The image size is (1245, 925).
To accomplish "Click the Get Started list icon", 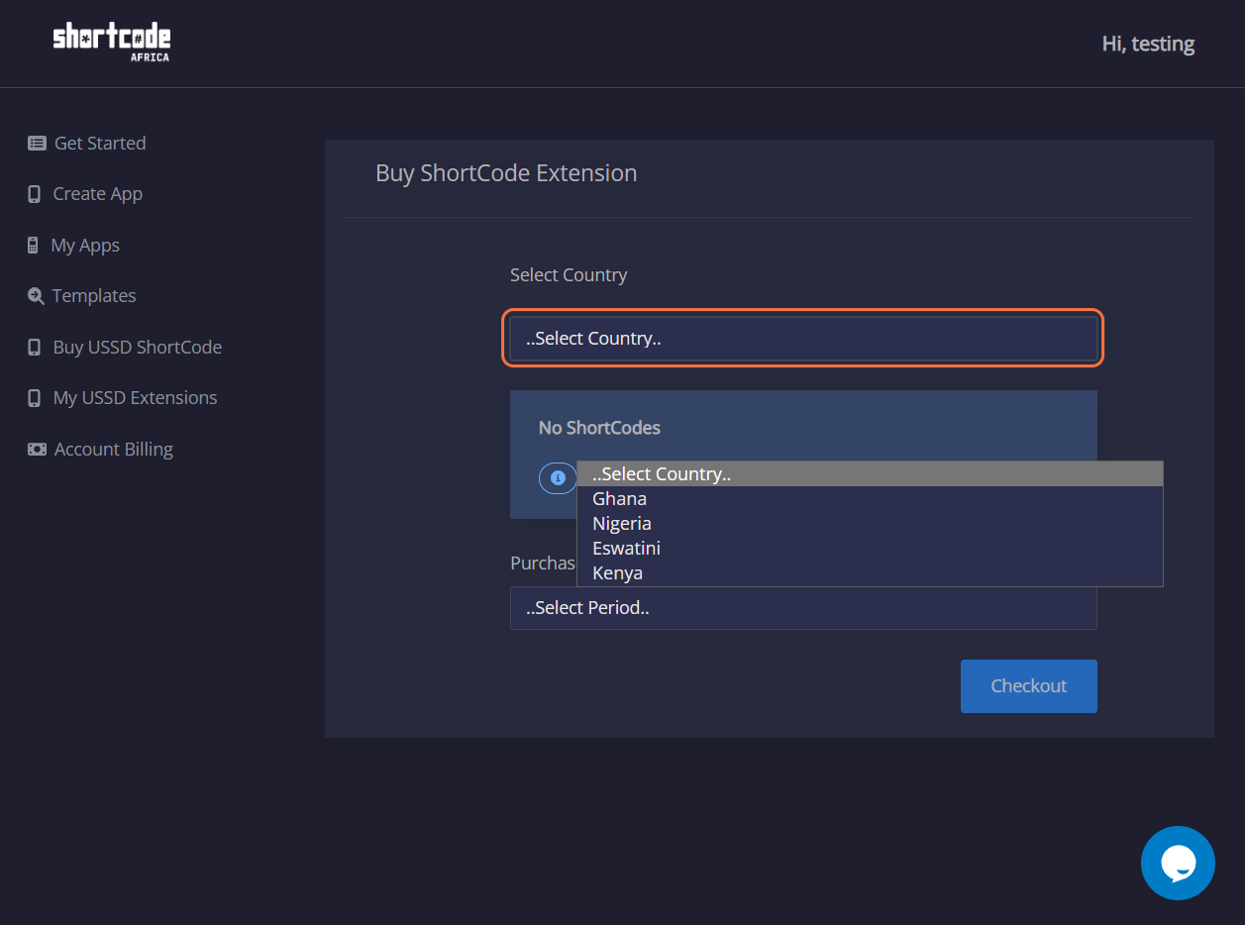I will point(37,144).
